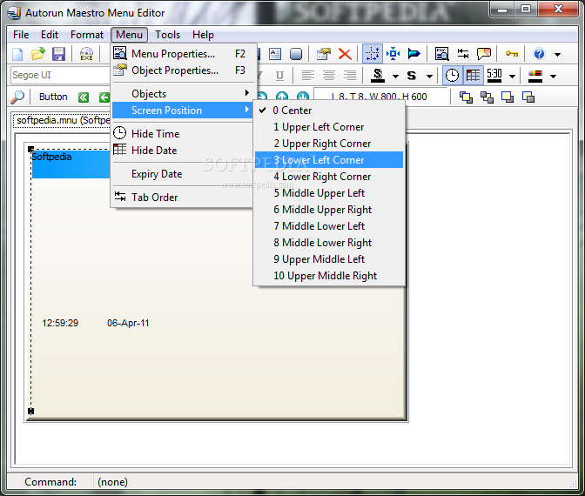Click the magnifier zoom icon
The width and height of the screenshot is (585, 496).
pos(17,97)
